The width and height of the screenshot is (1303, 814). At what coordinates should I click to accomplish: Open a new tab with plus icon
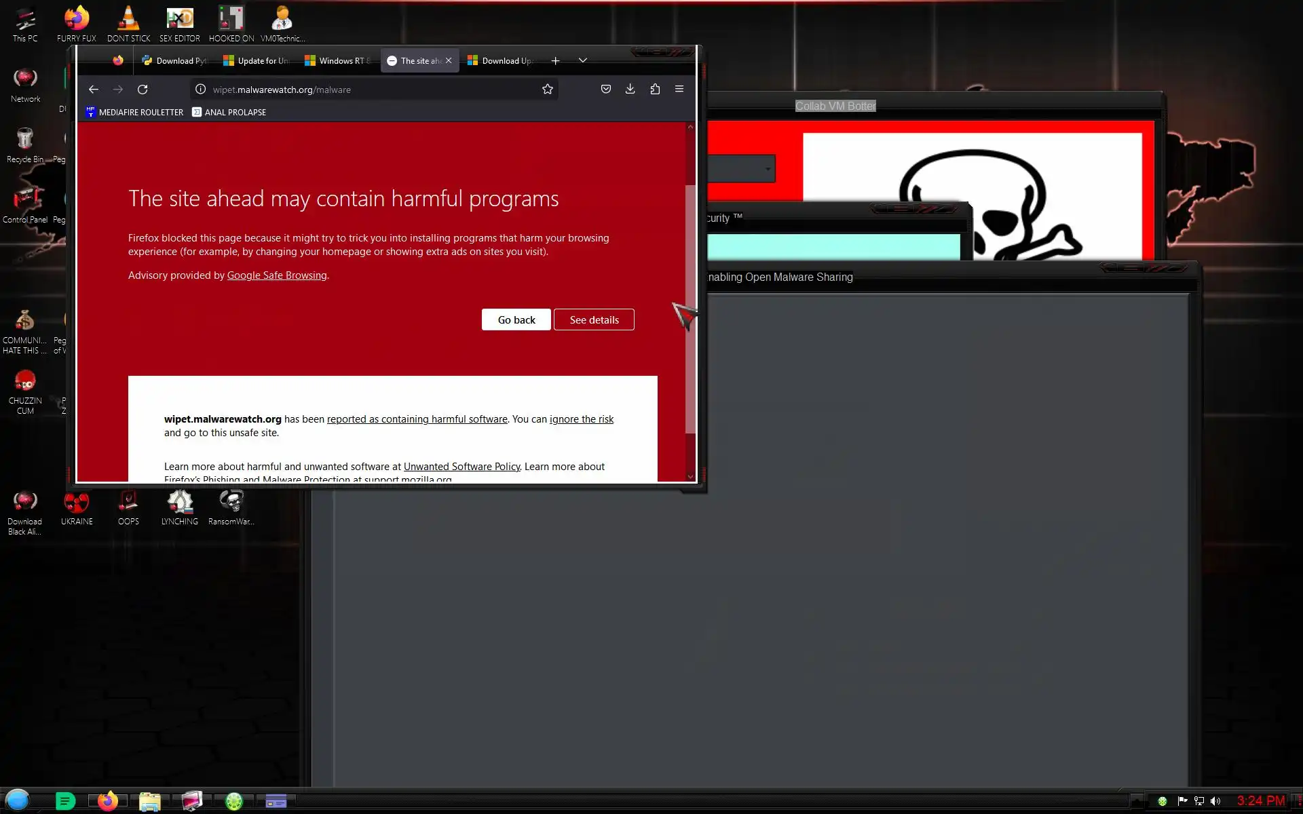tap(555, 61)
